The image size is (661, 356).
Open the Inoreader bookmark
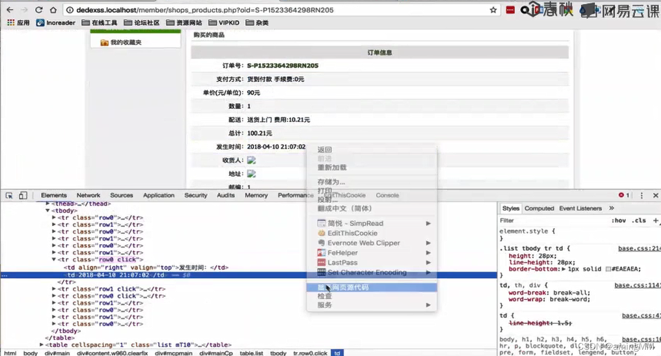tap(56, 22)
